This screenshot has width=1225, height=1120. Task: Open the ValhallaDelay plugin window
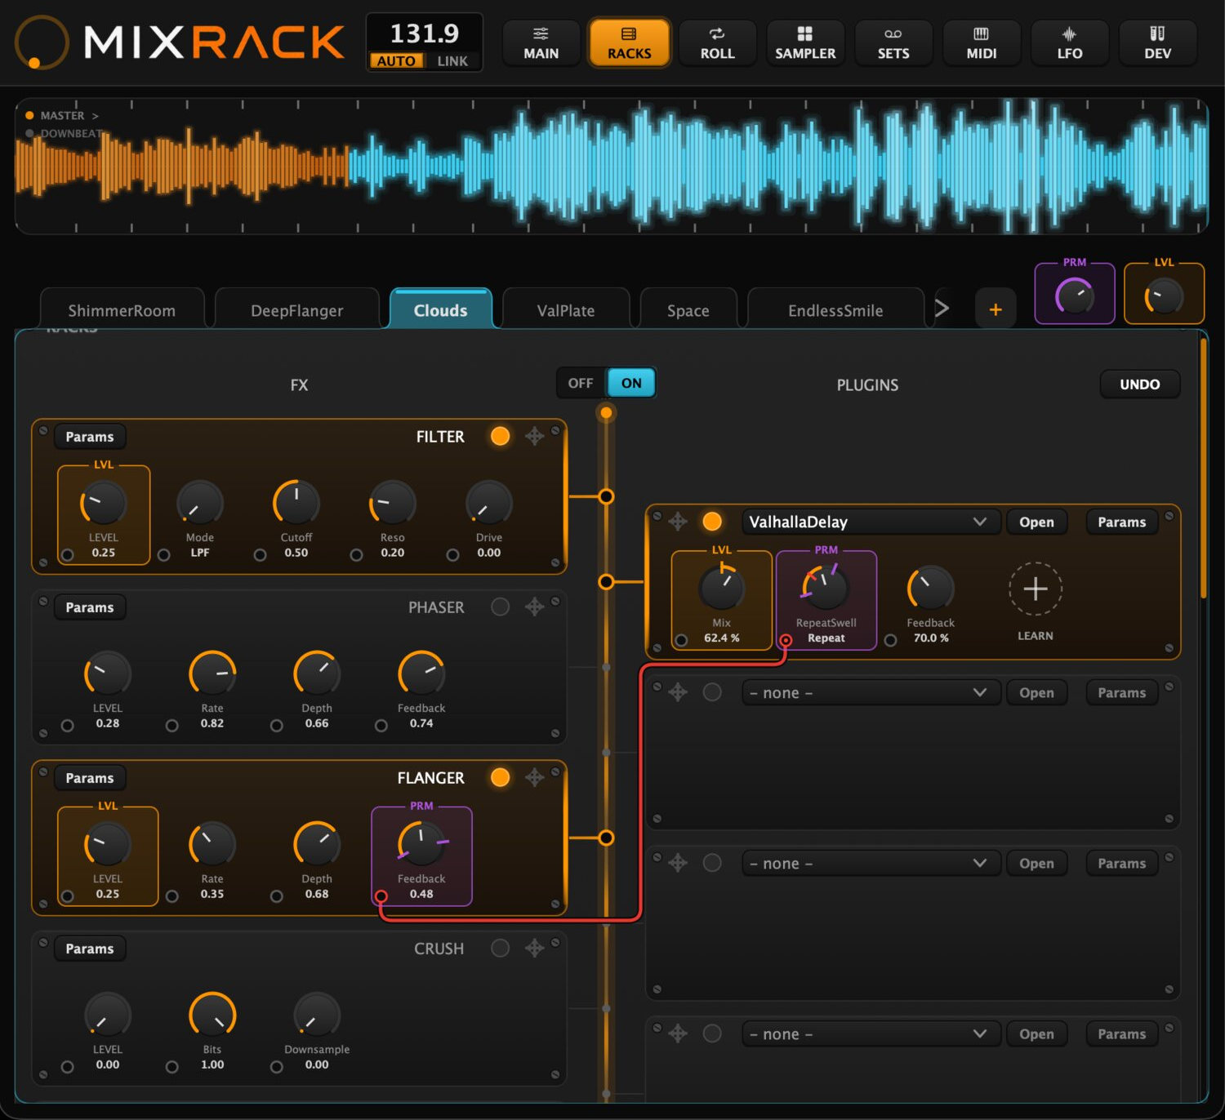click(x=1036, y=522)
